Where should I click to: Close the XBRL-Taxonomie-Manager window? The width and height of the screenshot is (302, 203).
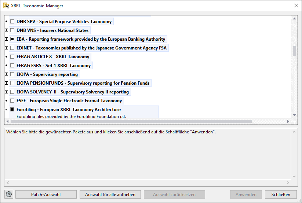296,5
